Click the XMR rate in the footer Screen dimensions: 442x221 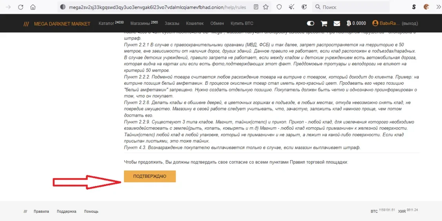click(x=408, y=211)
